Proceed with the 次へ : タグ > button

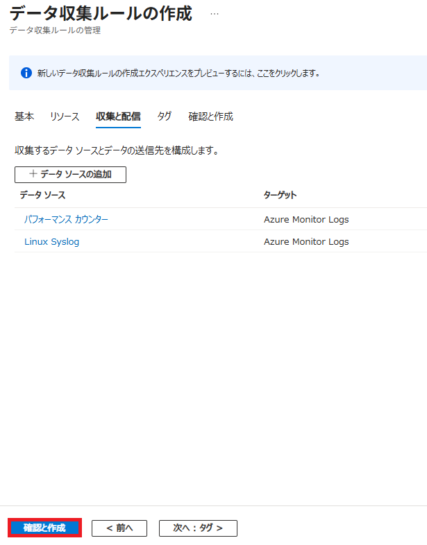[x=198, y=528]
